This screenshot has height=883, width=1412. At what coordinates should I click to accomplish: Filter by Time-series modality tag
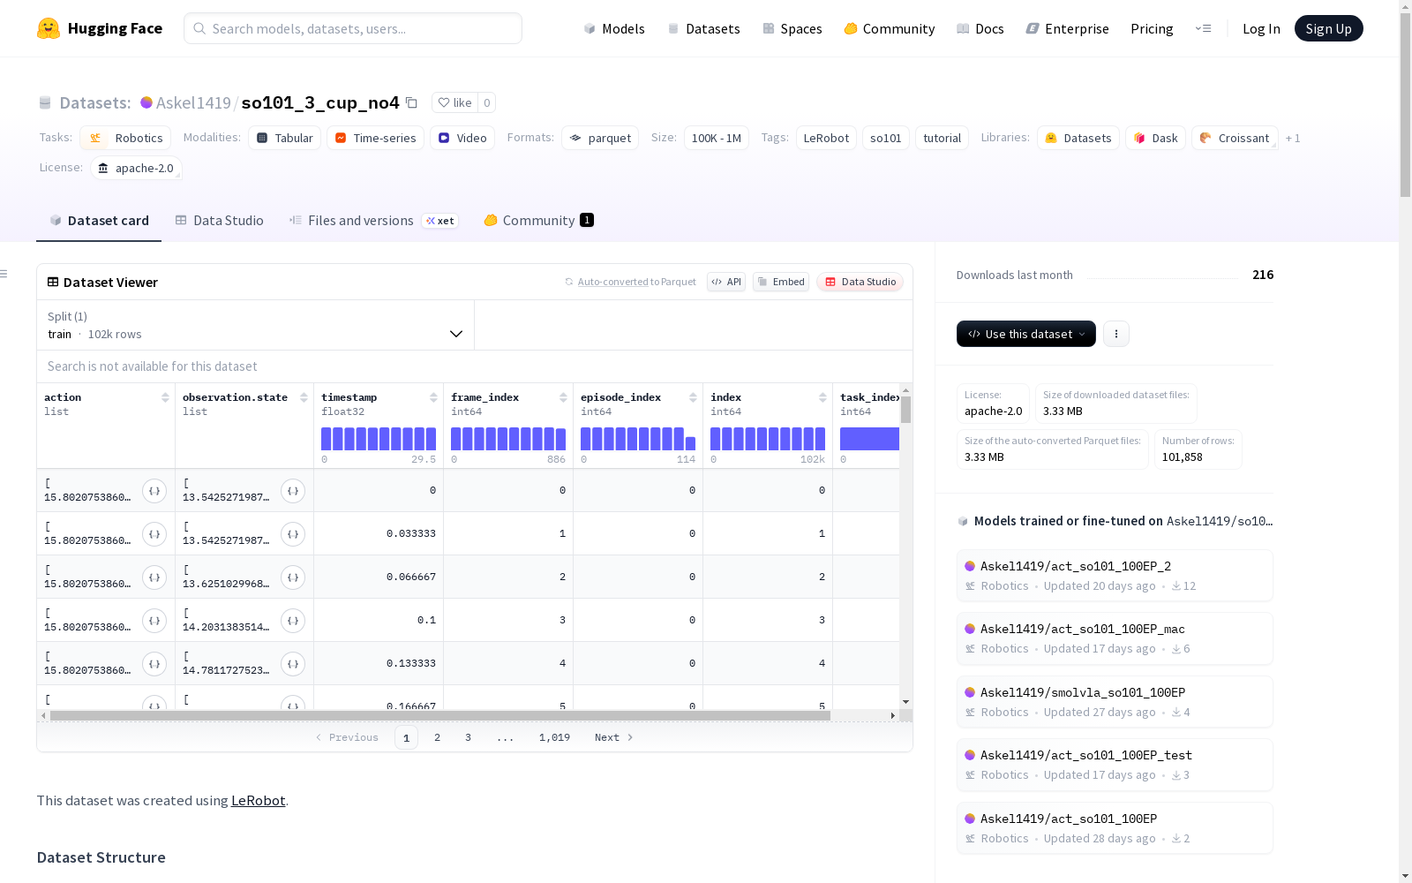coord(375,138)
